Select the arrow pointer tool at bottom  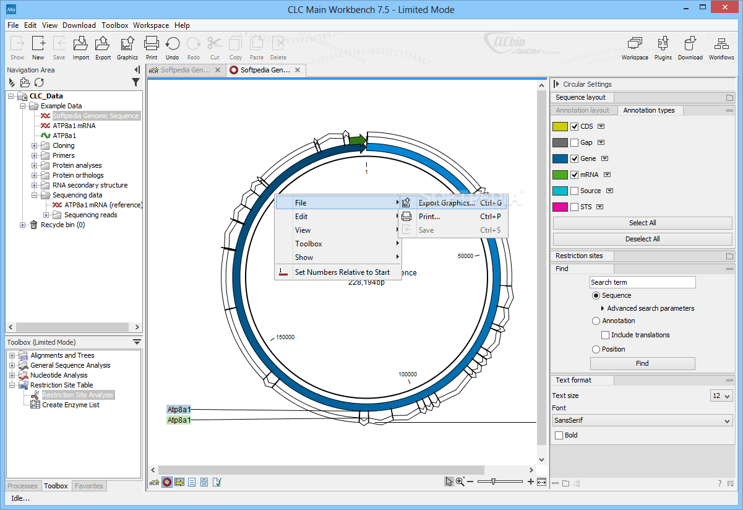(449, 482)
